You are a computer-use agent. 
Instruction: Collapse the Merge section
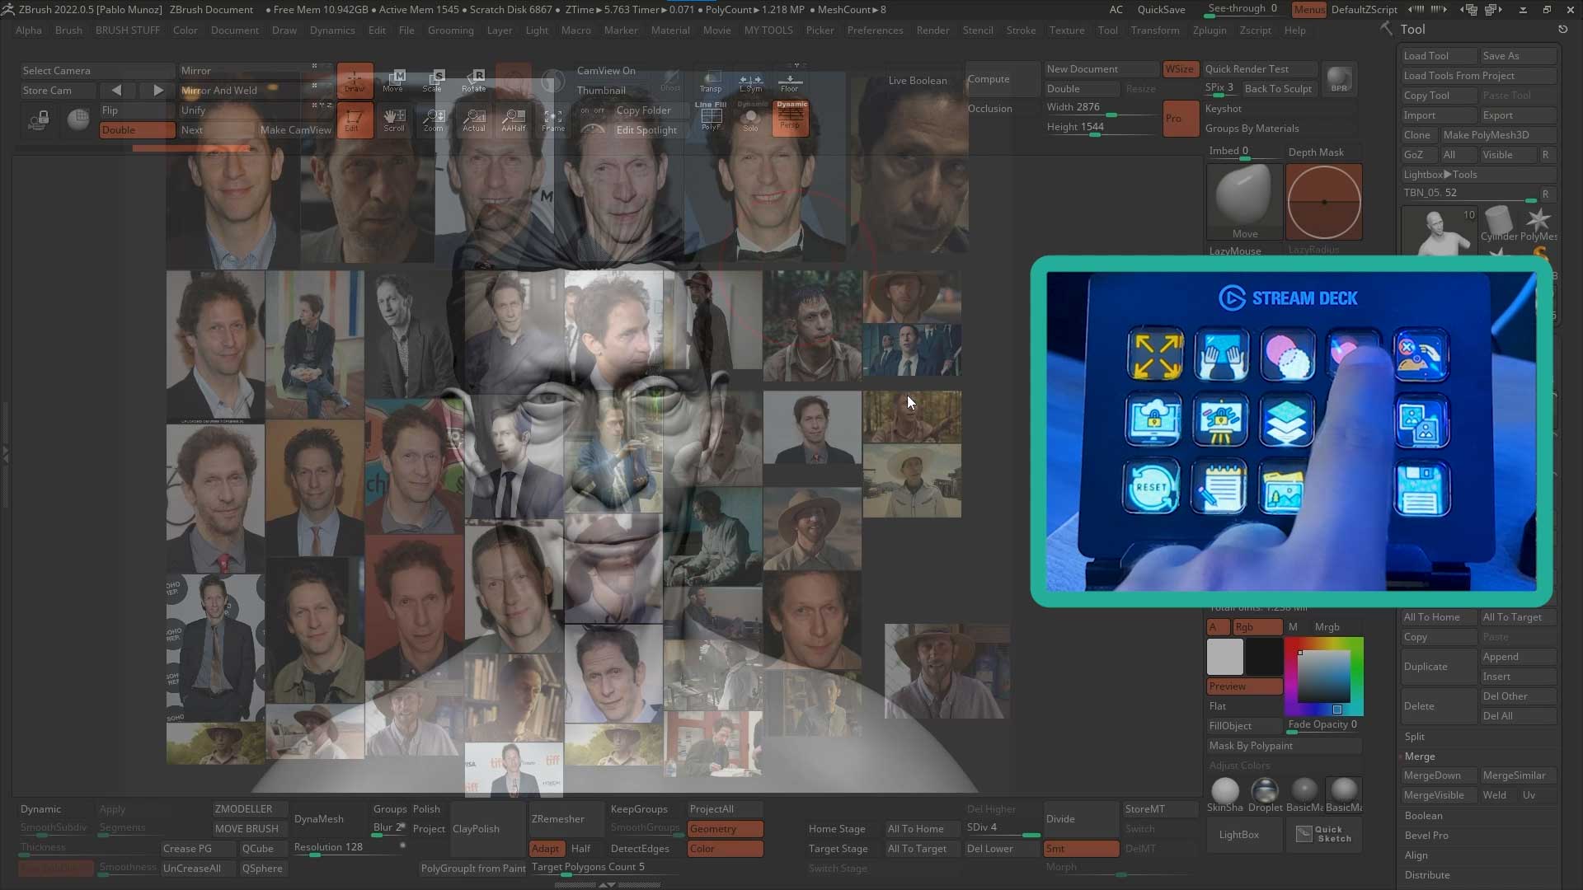[1420, 756]
